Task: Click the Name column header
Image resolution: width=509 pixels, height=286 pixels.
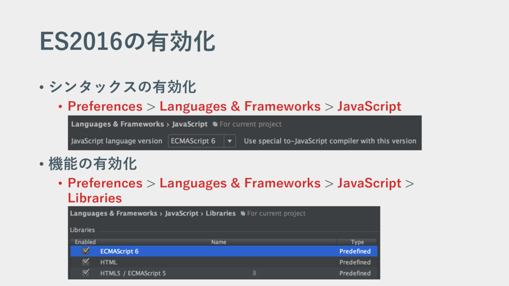Action: [x=218, y=242]
